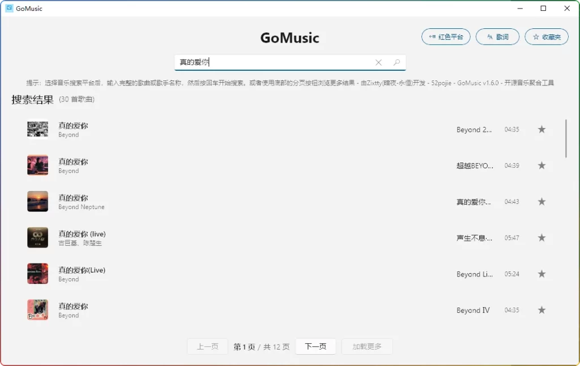580x366 pixels.
Task: Star the 超越BEYO... album song
Action: click(541, 165)
